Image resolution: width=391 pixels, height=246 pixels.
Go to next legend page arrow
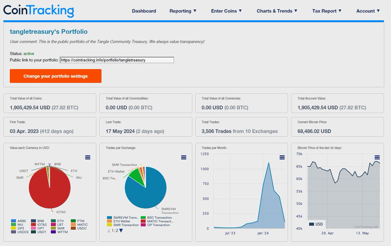pos(121,231)
